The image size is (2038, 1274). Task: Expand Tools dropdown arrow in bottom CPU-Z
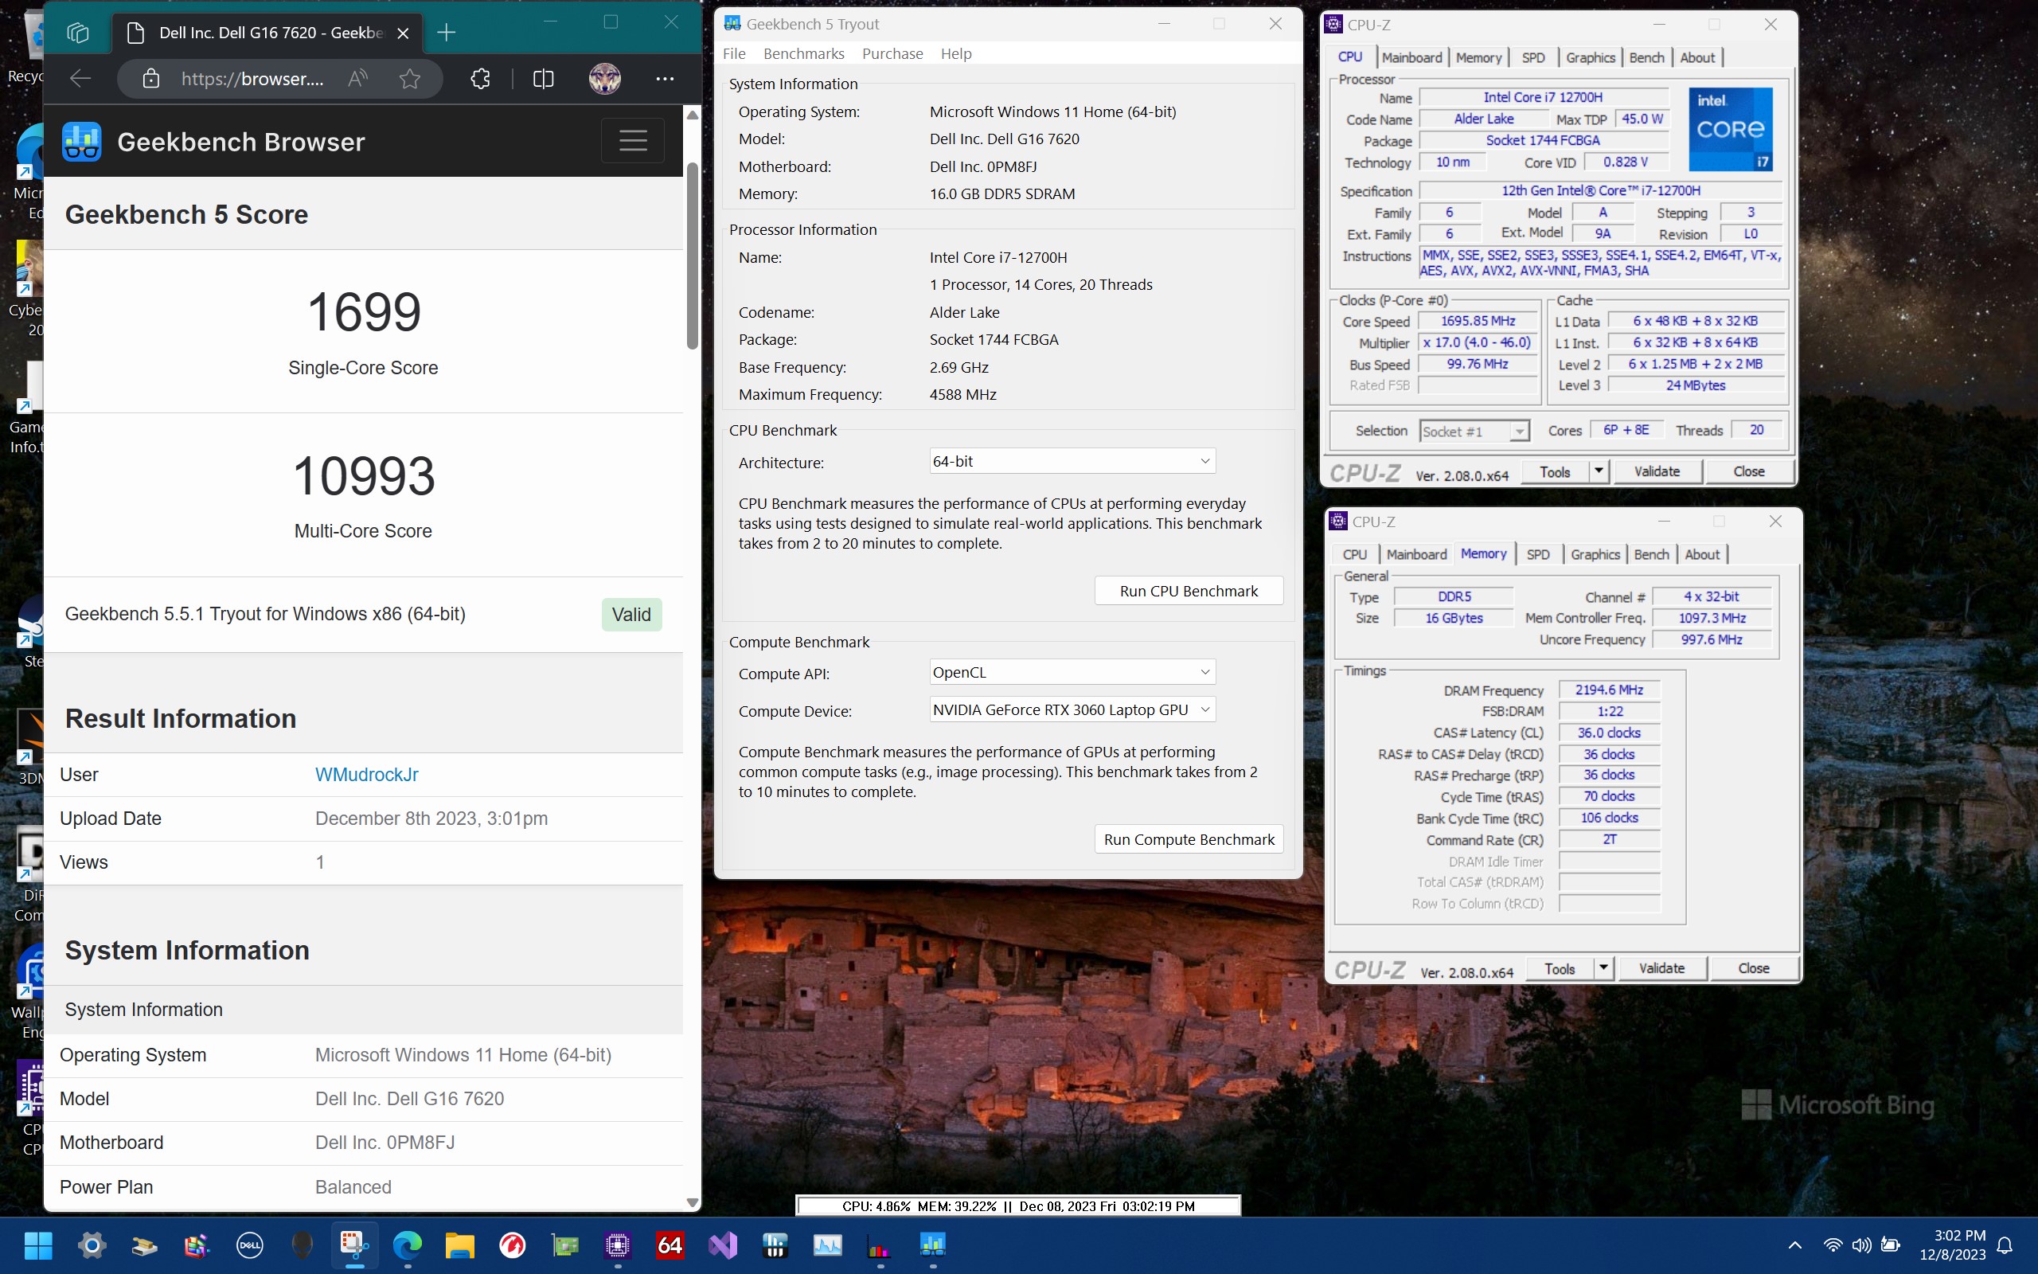(x=1603, y=969)
